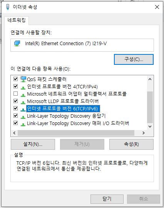The height and width of the screenshot is (208, 164).
Task: Click the 닫기 button
Action: point(107,199)
